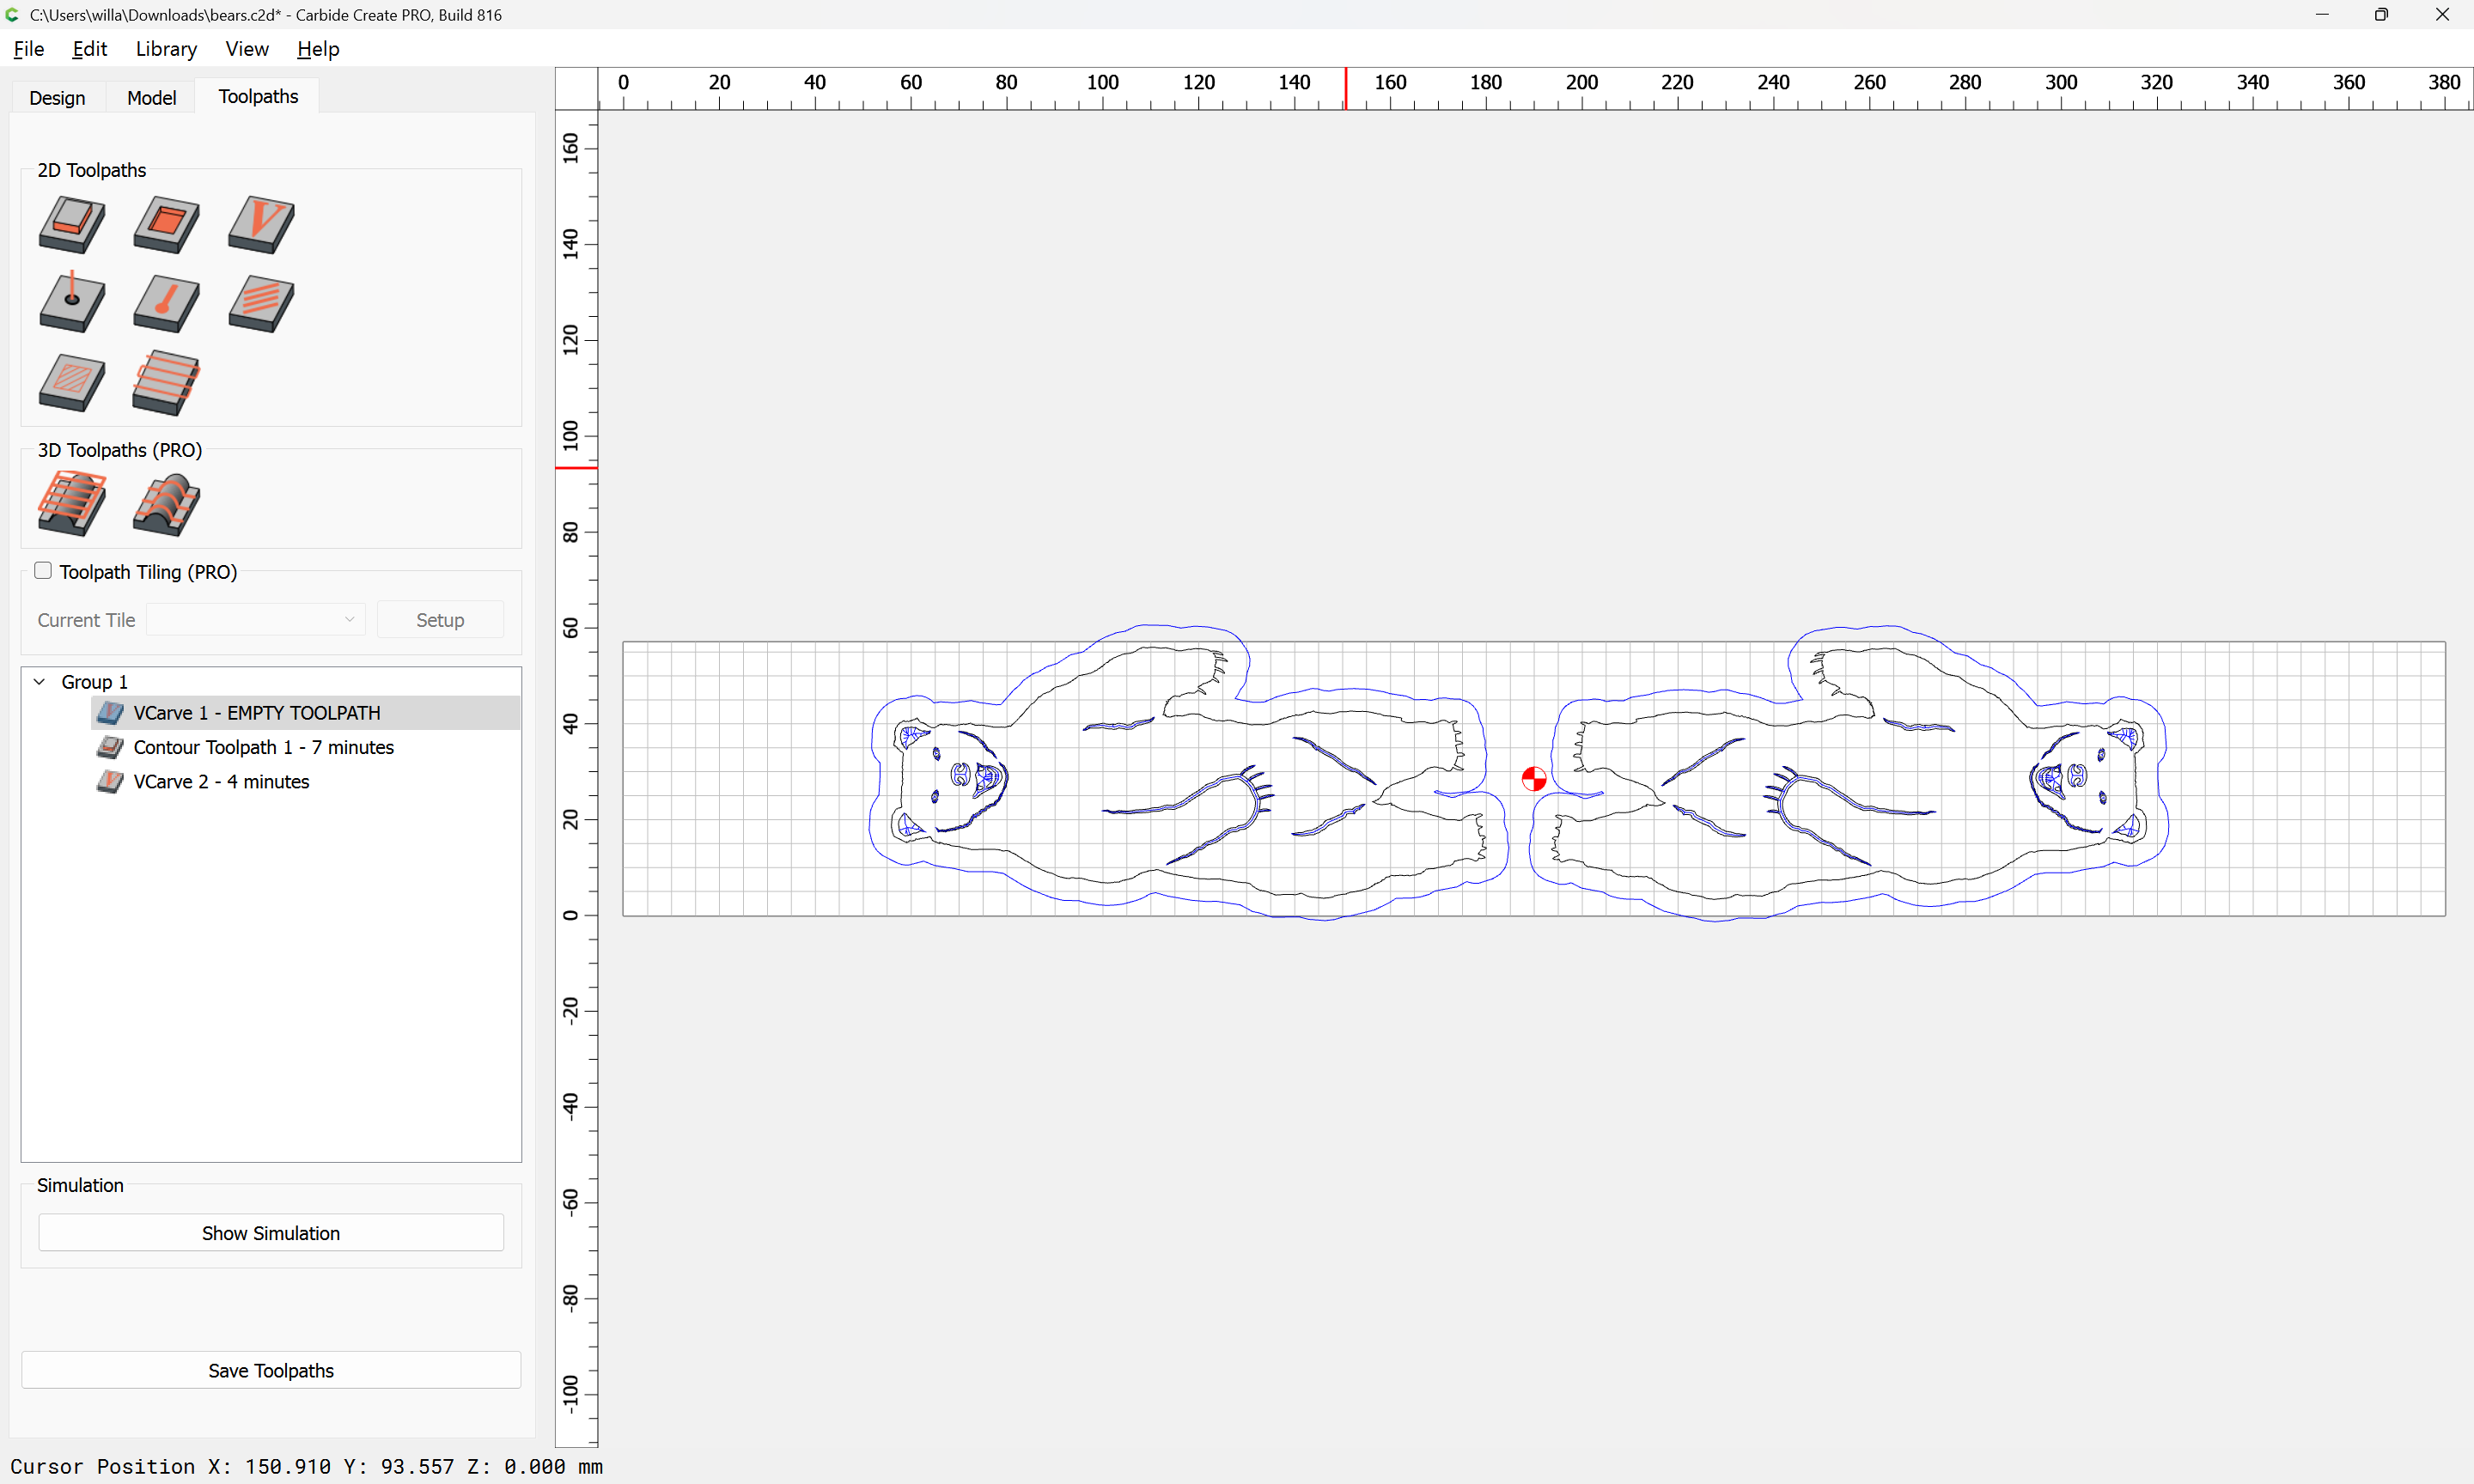Select Contour Toolpath 1 - 7 minutes row
This screenshot has width=2474, height=1484.
click(306, 747)
